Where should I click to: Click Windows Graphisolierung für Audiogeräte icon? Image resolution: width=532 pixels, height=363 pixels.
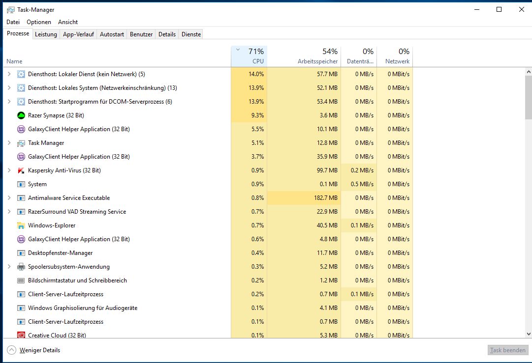[x=21, y=308]
